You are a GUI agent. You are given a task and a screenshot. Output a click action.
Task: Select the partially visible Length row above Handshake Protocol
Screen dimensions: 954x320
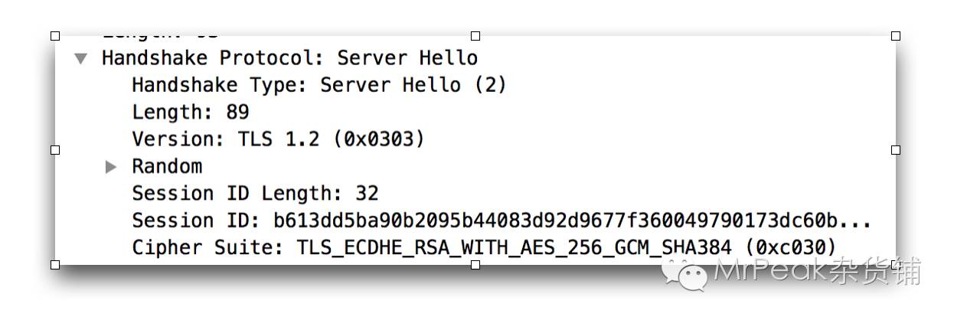pos(160,35)
